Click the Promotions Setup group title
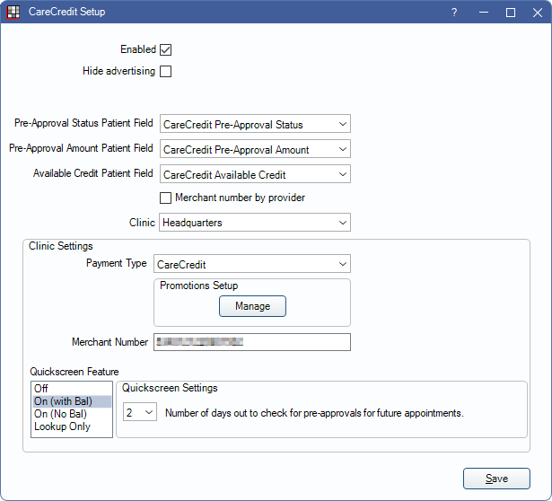Screen dimensions: 552x501 pos(199,286)
